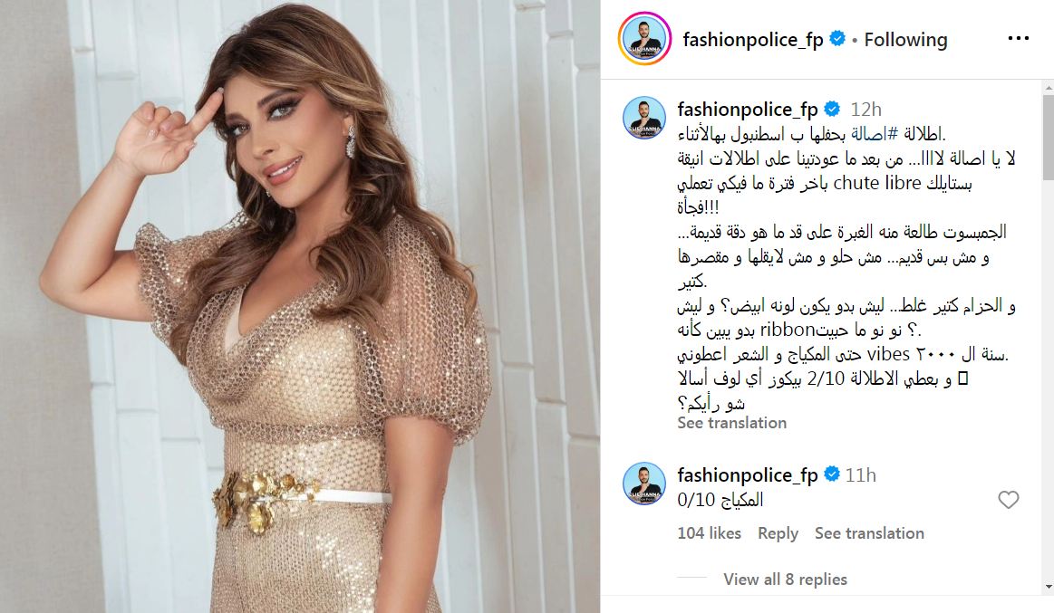The image size is (1054, 613).
Task: Click verified badge next to header username
Action: (837, 39)
